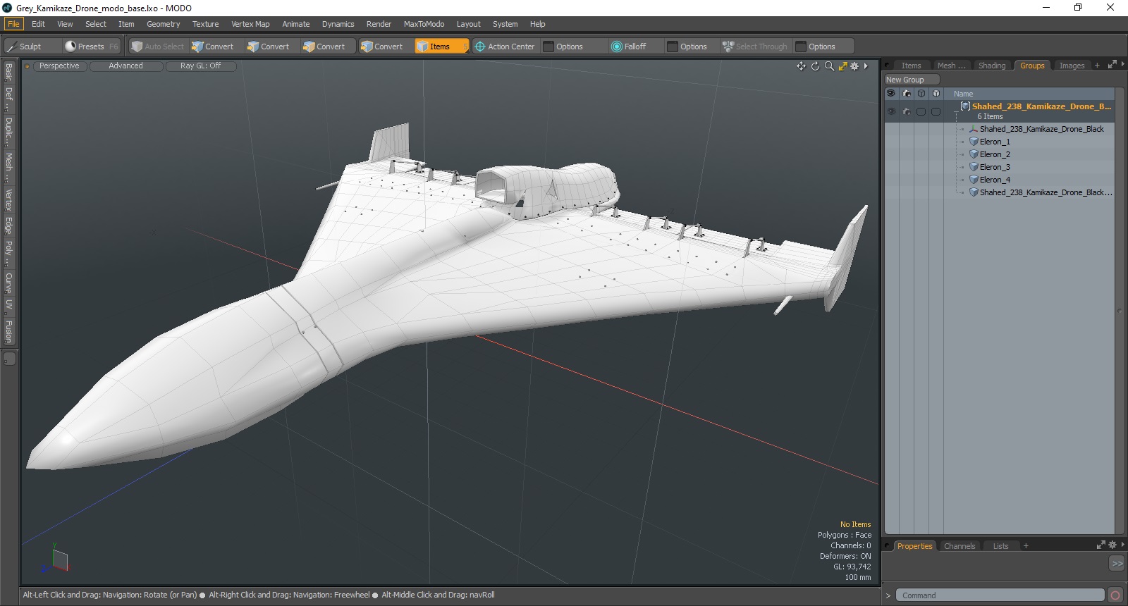
Task: Open viewport settings gear
Action: coord(854,66)
